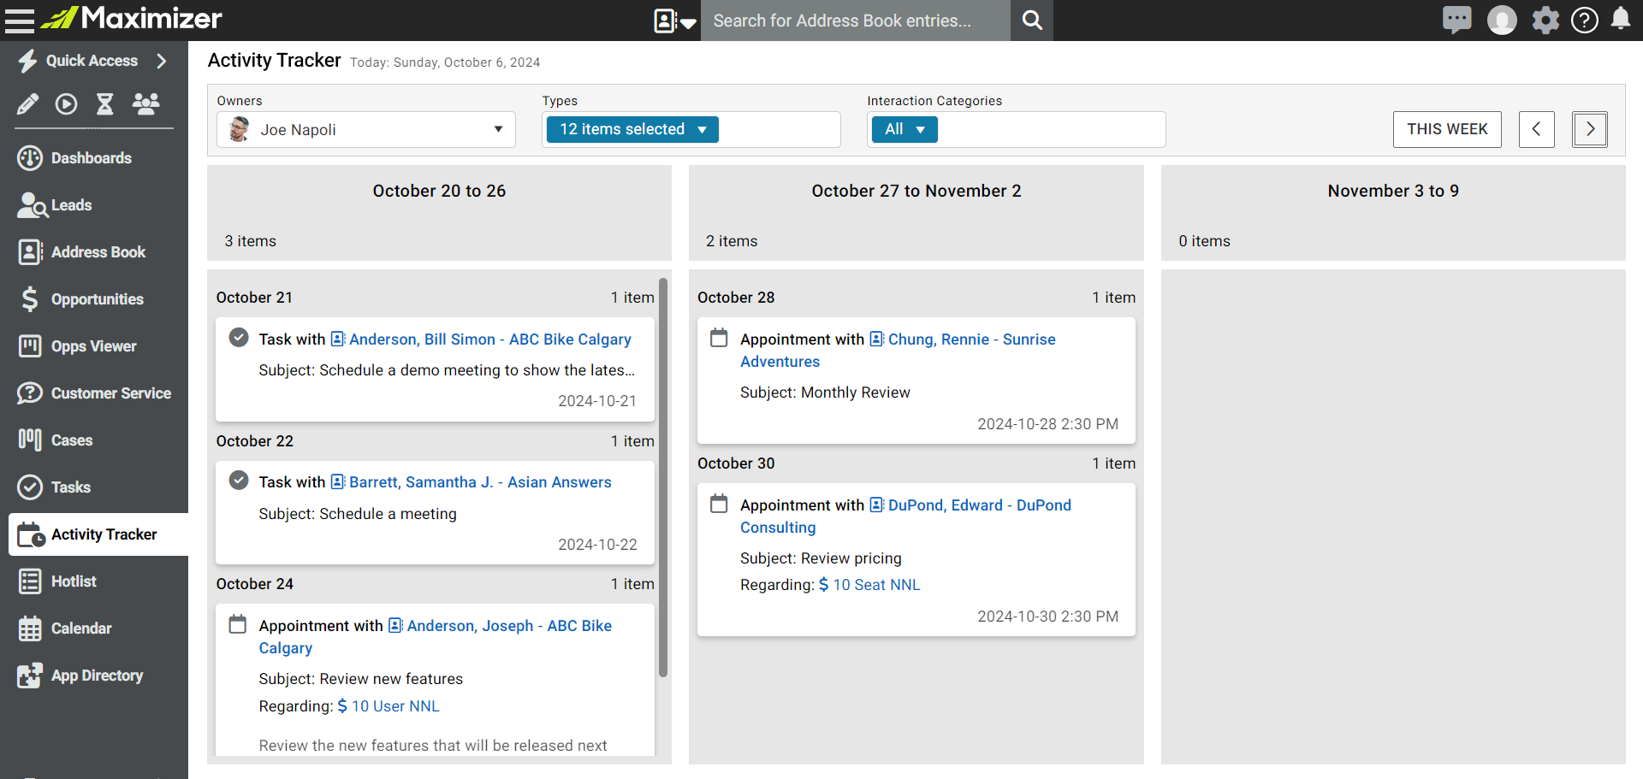The image size is (1643, 779).
Task: Open the Address Book search scope selector
Action: click(675, 21)
